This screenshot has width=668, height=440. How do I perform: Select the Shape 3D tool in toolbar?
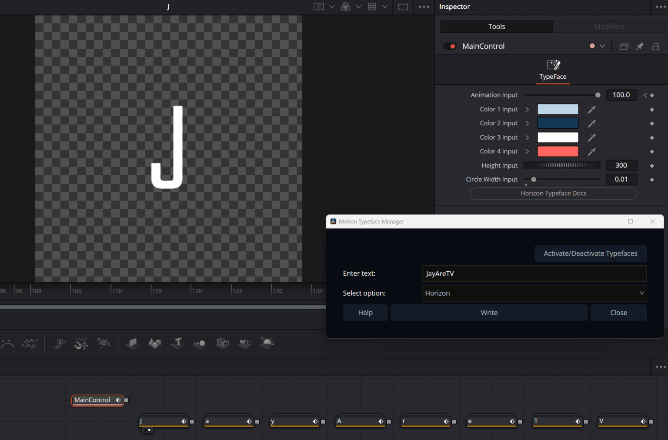point(154,343)
